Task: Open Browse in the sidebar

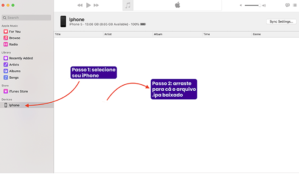Action: tap(15, 38)
